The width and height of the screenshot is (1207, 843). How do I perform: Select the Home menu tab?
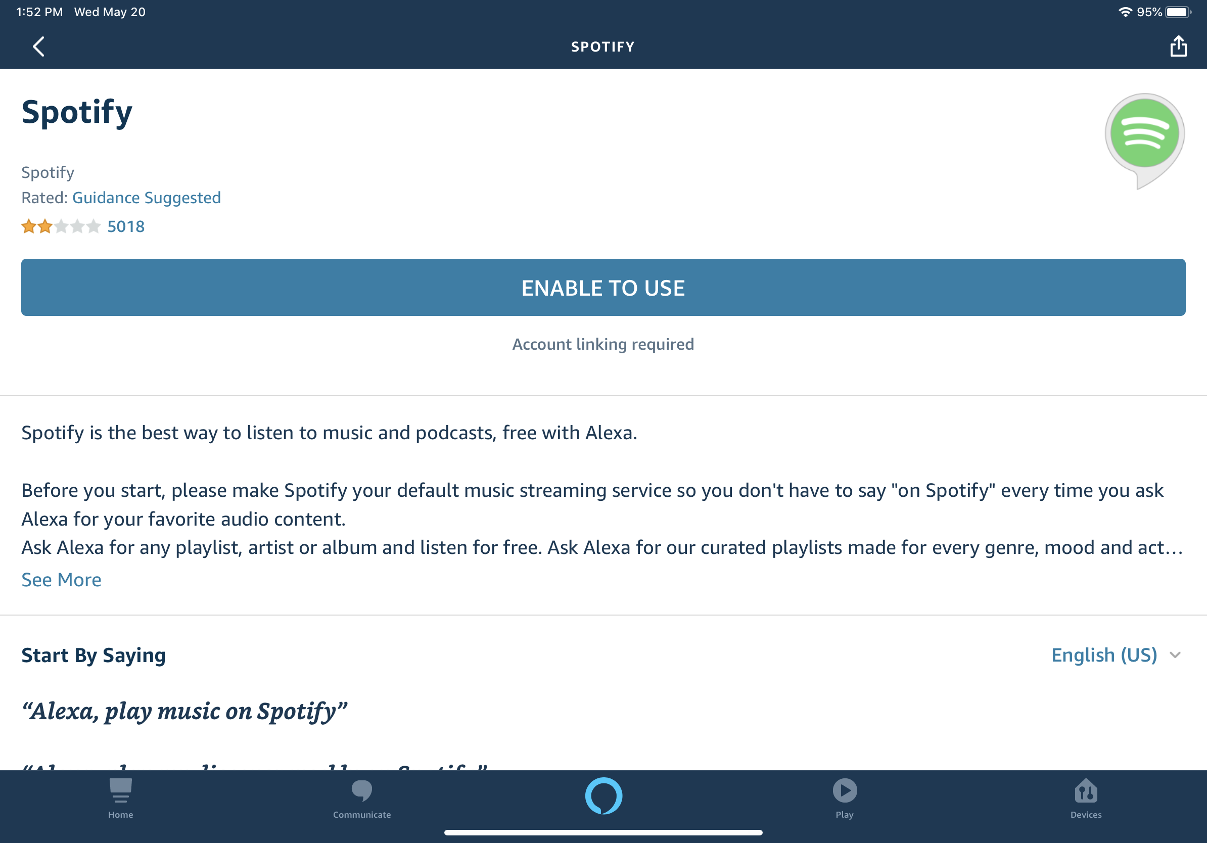[120, 806]
